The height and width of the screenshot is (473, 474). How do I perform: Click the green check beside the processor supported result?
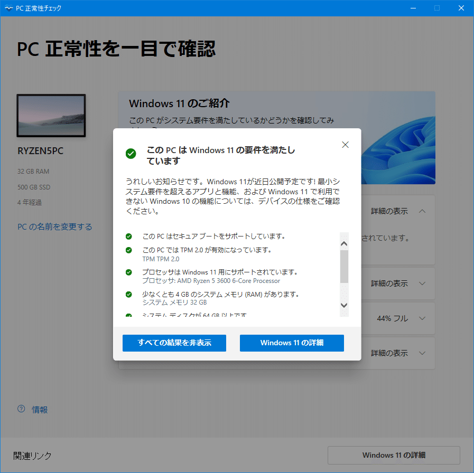(x=129, y=272)
